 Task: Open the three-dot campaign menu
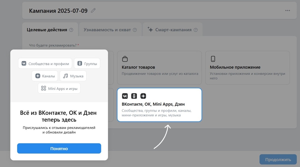coord(288,11)
